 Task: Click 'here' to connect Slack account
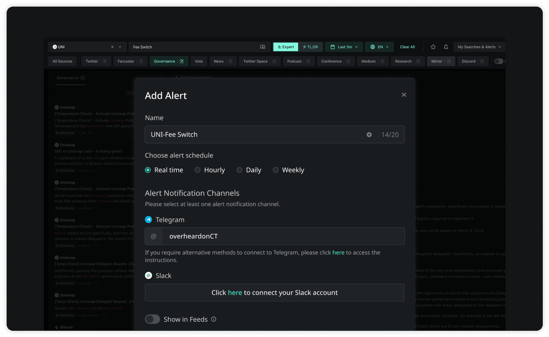(x=235, y=293)
